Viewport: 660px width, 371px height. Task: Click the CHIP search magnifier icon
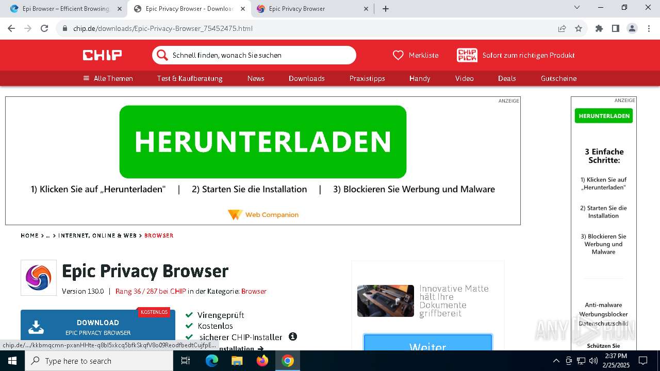coord(162,55)
